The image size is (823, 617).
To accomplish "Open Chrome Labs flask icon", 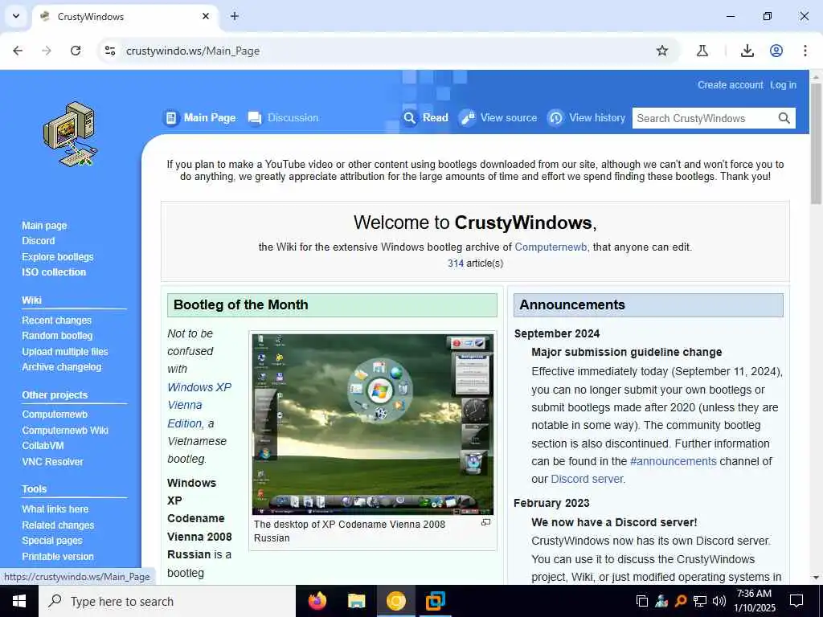I will 702,51.
